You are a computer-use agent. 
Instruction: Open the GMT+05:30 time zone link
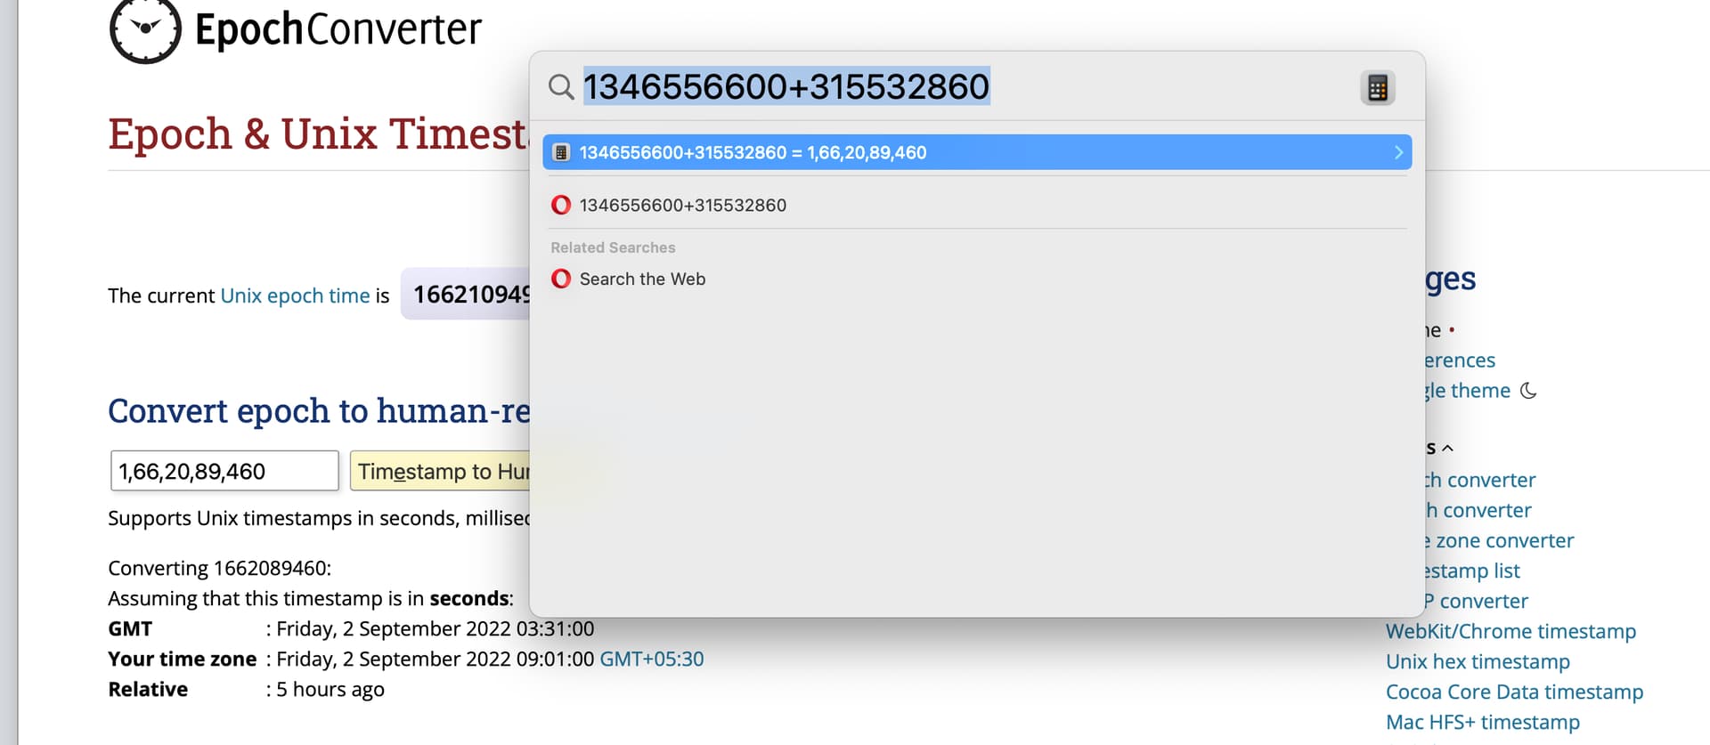[x=652, y=659]
